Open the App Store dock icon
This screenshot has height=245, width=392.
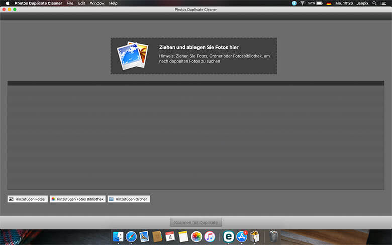[242, 236]
